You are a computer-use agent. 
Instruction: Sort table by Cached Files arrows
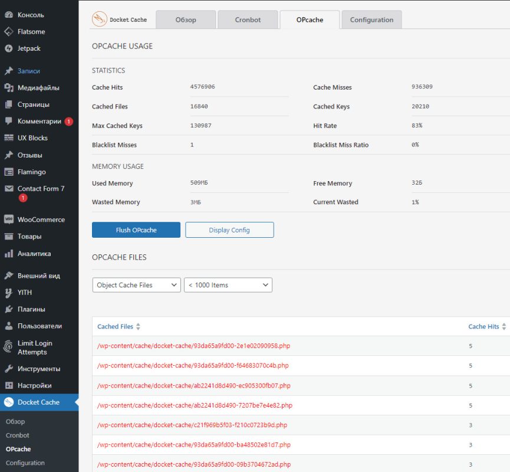[x=139, y=327]
